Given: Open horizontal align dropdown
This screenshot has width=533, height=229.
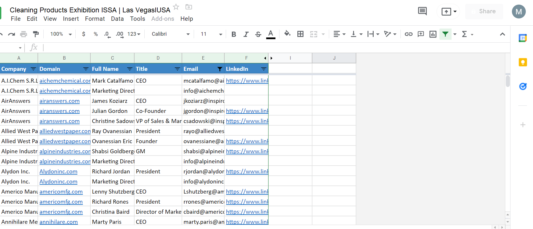Looking at the screenshot, I should (339, 34).
